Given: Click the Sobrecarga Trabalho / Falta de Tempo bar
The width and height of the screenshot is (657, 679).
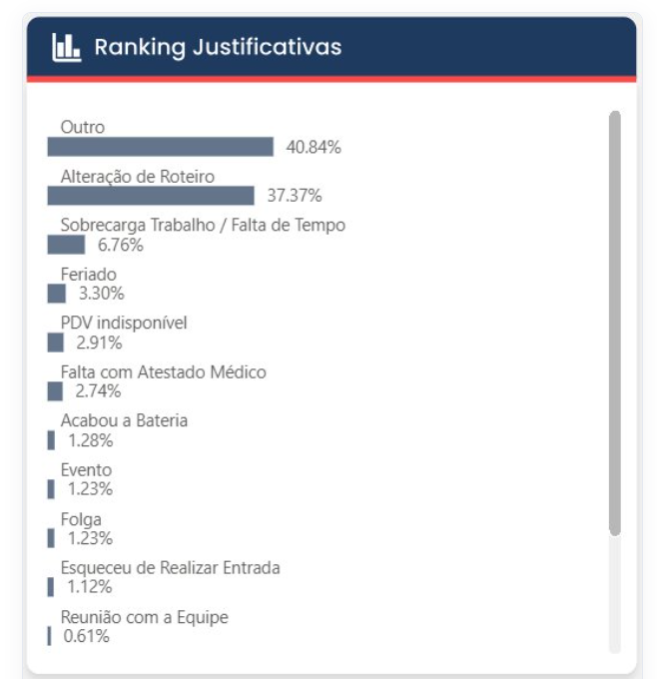Looking at the screenshot, I should click(x=66, y=245).
